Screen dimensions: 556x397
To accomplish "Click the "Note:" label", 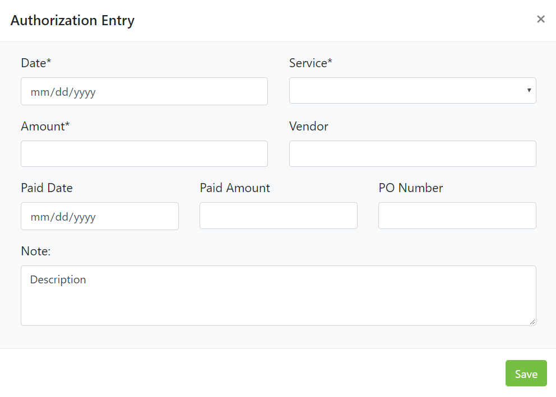I will [36, 251].
